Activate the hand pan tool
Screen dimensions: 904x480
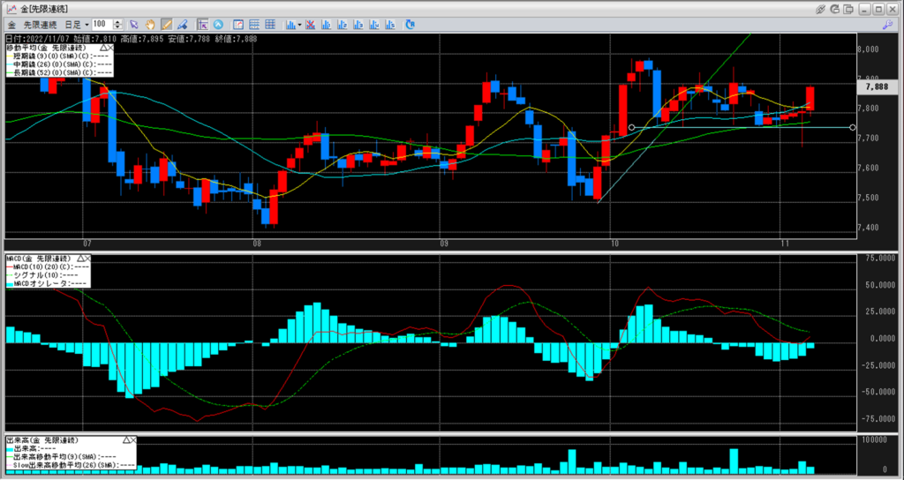click(x=150, y=24)
